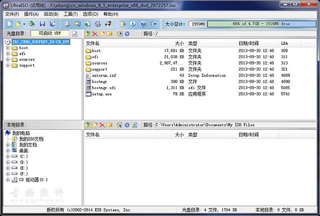Click the Add files toolbar icon
The height and width of the screenshot is (216, 320).
click(x=123, y=24)
